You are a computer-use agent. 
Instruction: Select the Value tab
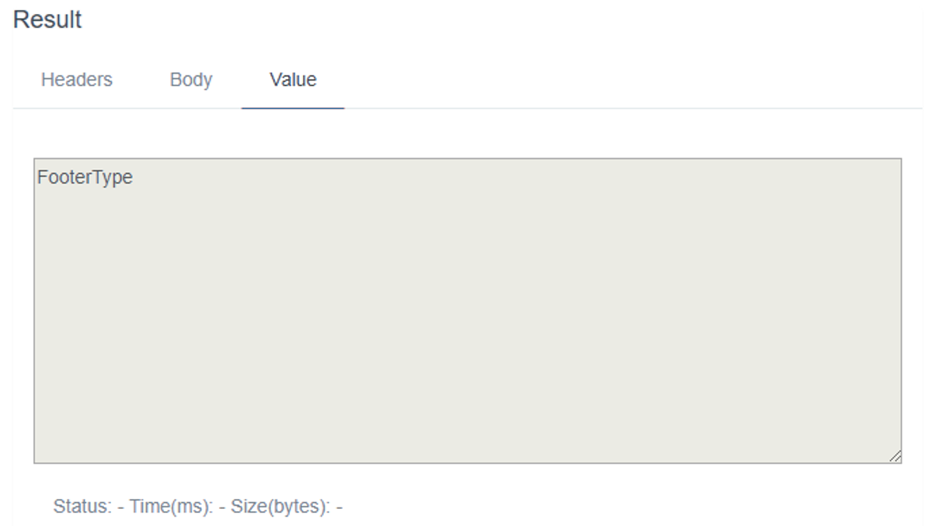293,80
